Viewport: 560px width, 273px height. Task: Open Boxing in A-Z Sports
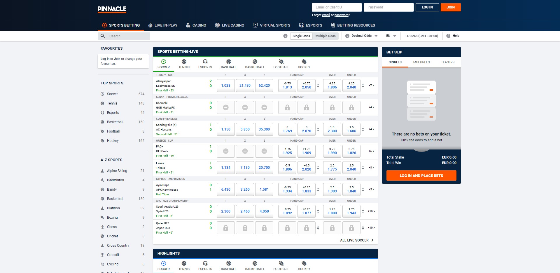pos(123,218)
